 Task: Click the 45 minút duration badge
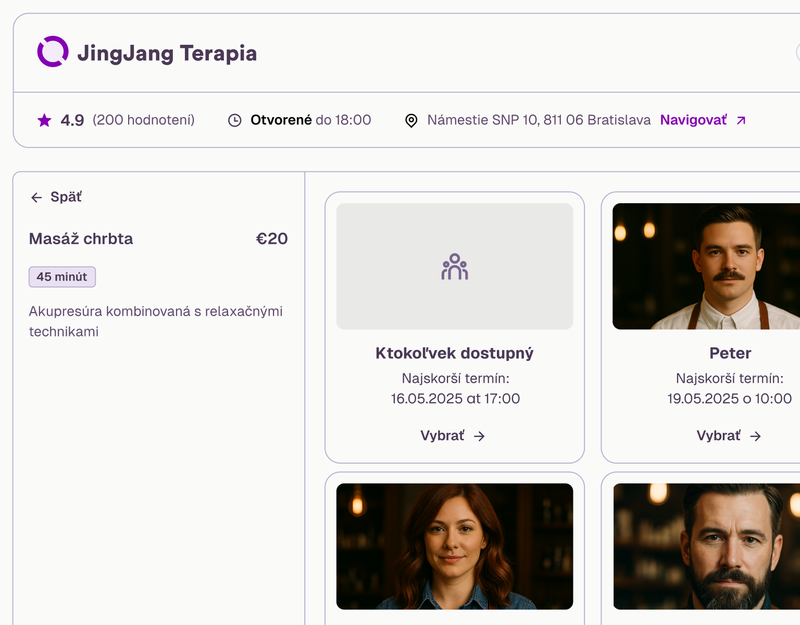click(62, 277)
